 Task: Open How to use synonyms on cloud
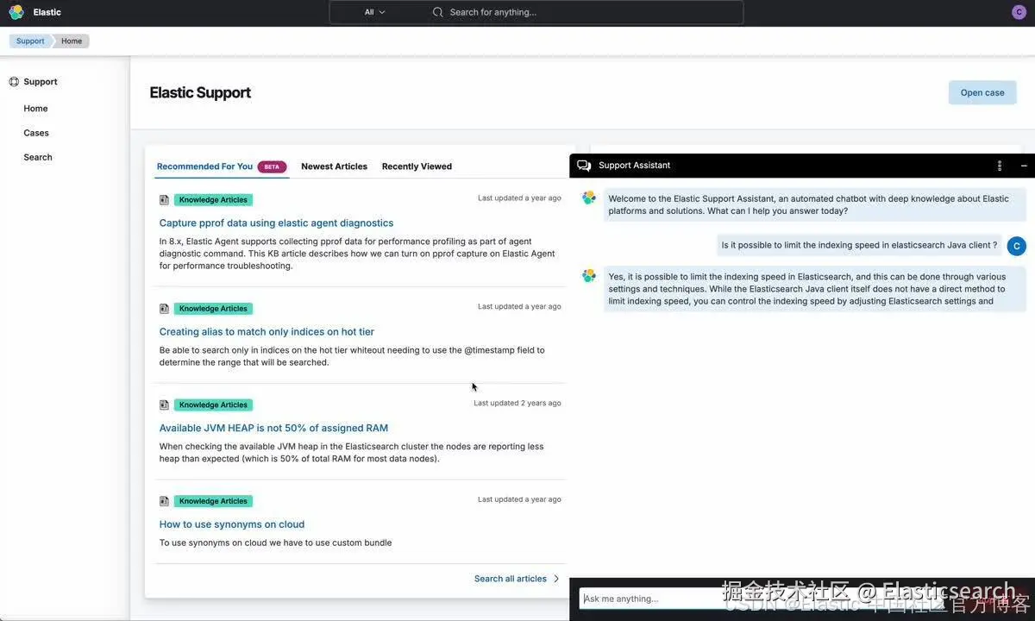pyautogui.click(x=232, y=524)
